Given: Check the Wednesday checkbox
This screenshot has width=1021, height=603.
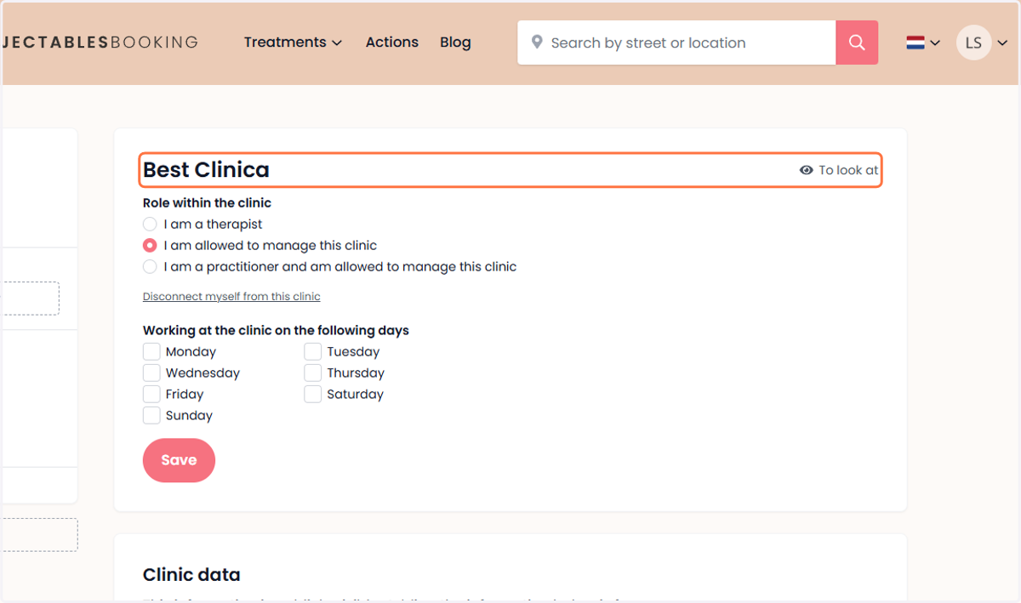Looking at the screenshot, I should (151, 373).
